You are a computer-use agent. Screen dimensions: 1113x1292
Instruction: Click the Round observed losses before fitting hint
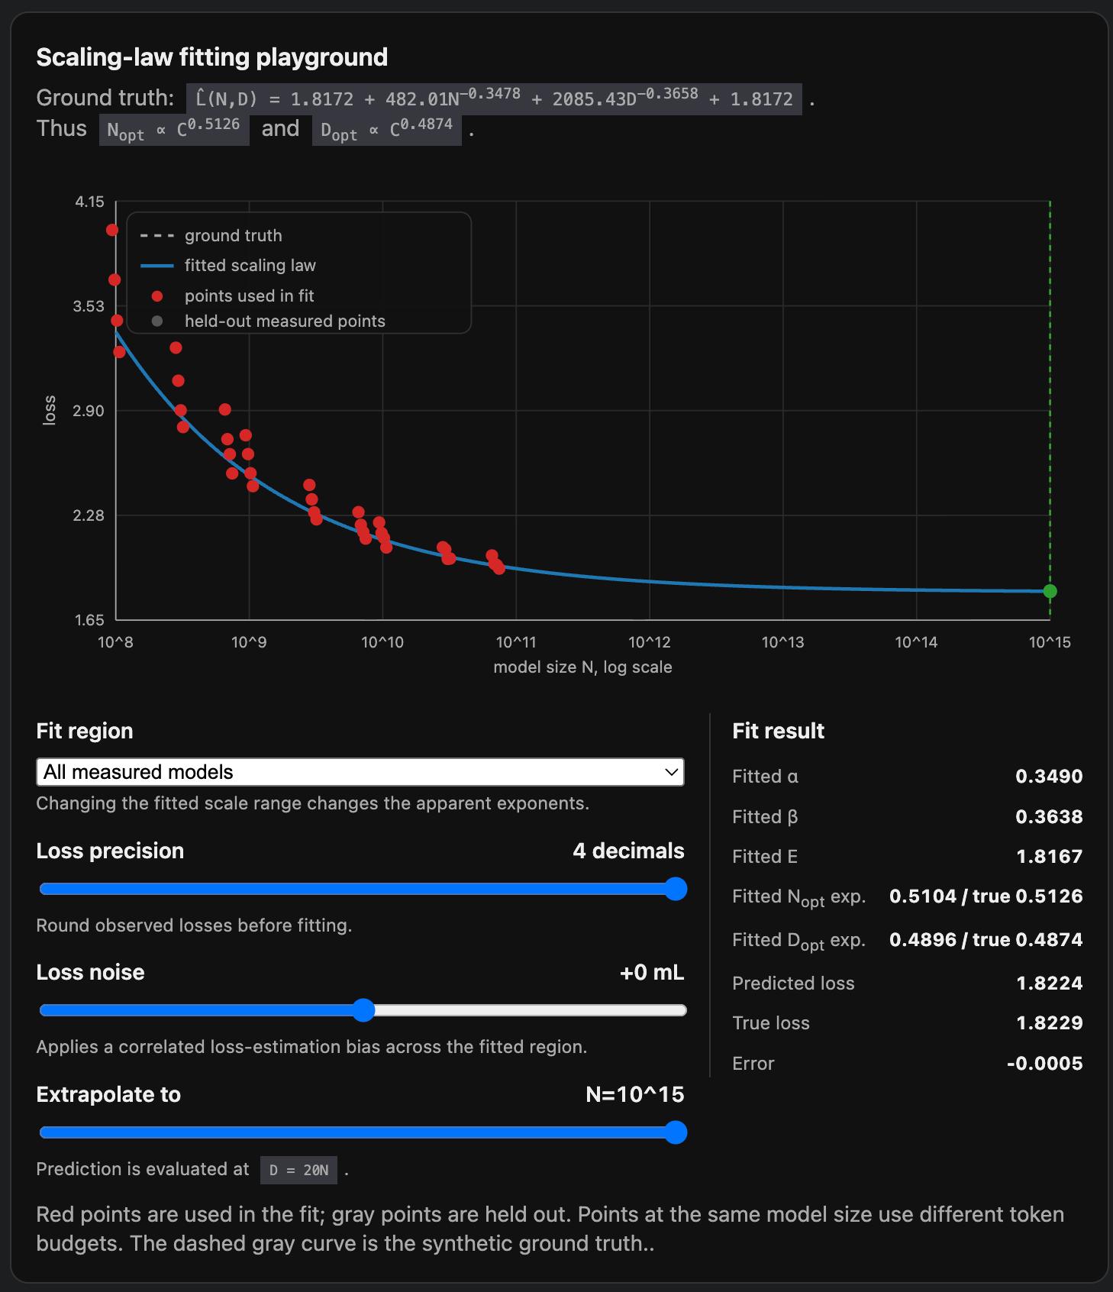pos(194,925)
